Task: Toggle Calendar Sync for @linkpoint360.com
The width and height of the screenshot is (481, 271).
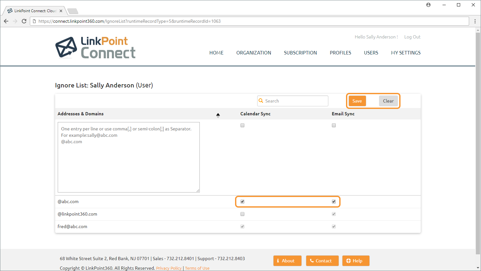Action: pyautogui.click(x=242, y=214)
